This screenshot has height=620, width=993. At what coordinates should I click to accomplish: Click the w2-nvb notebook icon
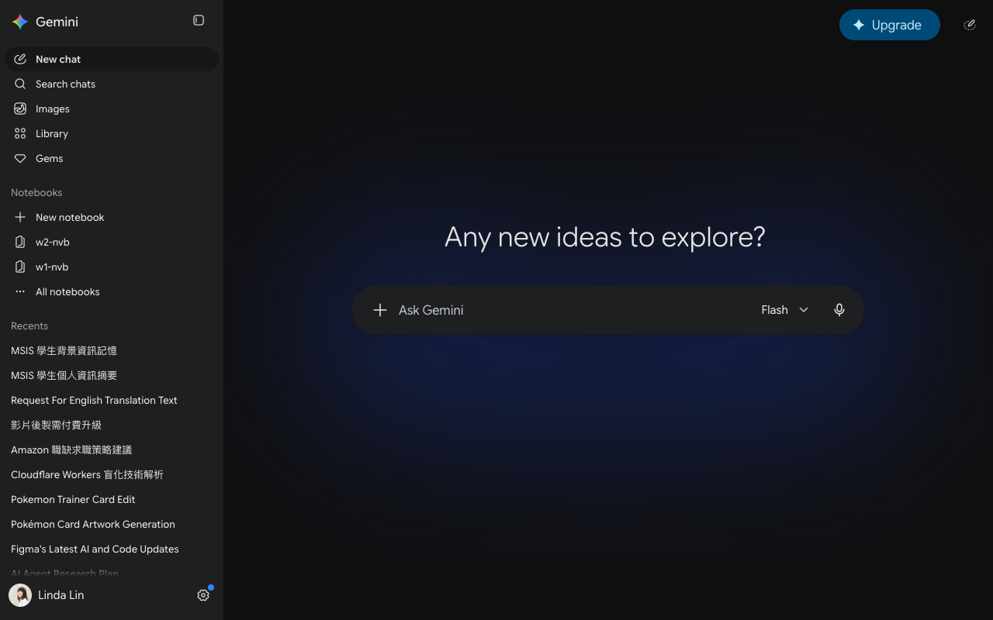point(20,242)
